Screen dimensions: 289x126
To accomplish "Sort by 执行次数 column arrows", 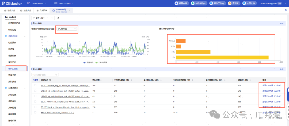I will point(101,80).
